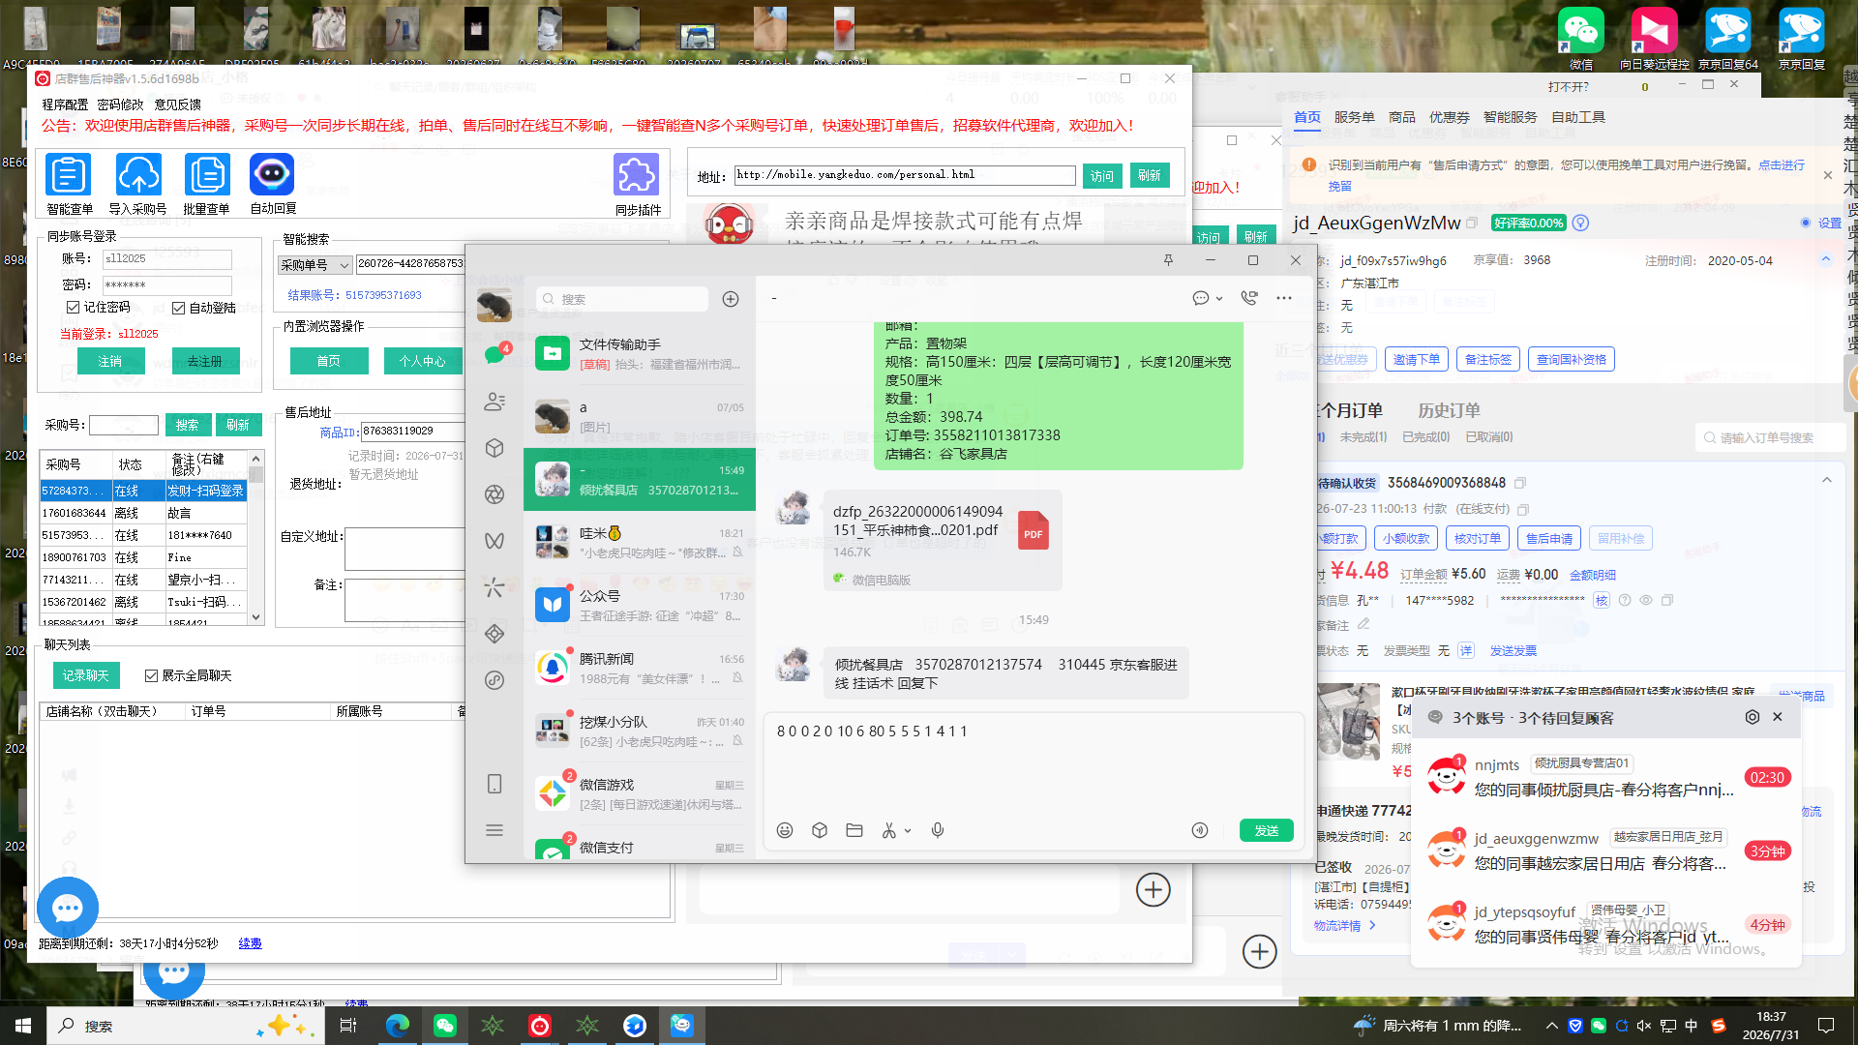Collapse the customer info panel with 注册时间 chevron
This screenshot has width=1858, height=1045.
tap(1826, 259)
